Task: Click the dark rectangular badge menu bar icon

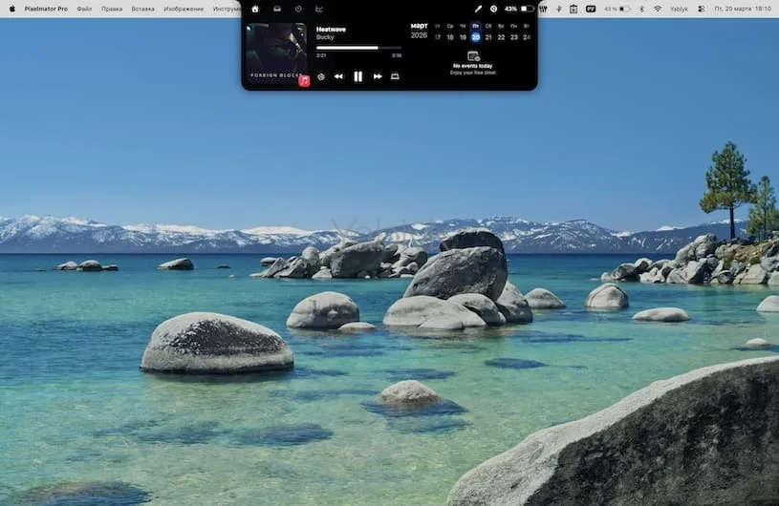Action: tap(591, 9)
